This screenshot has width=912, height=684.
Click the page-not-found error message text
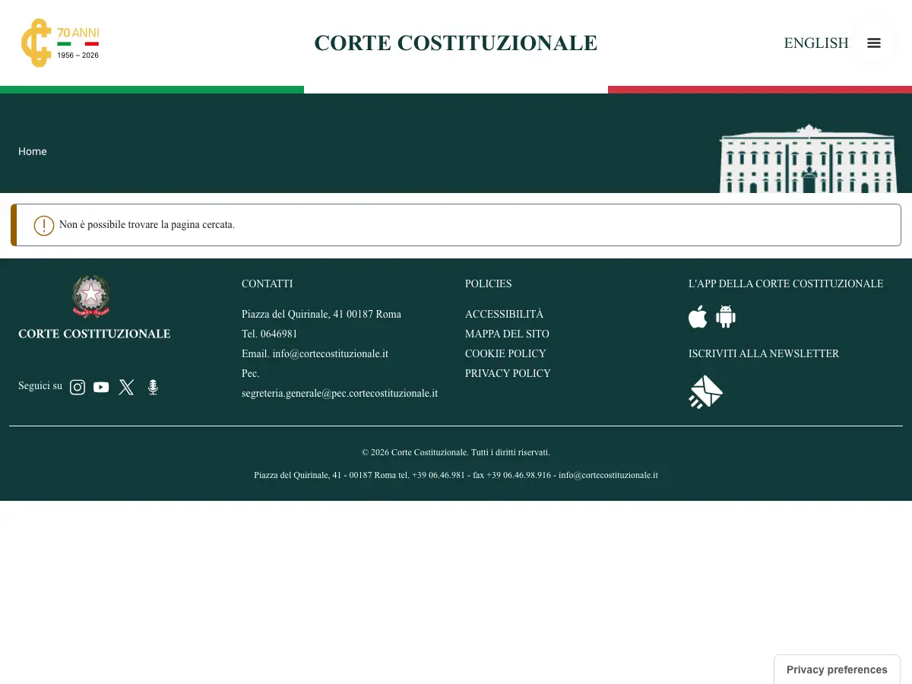point(147,225)
